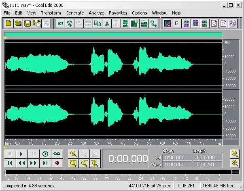
Task: Click the CD icon in the toolbar
Action: pos(233,23)
